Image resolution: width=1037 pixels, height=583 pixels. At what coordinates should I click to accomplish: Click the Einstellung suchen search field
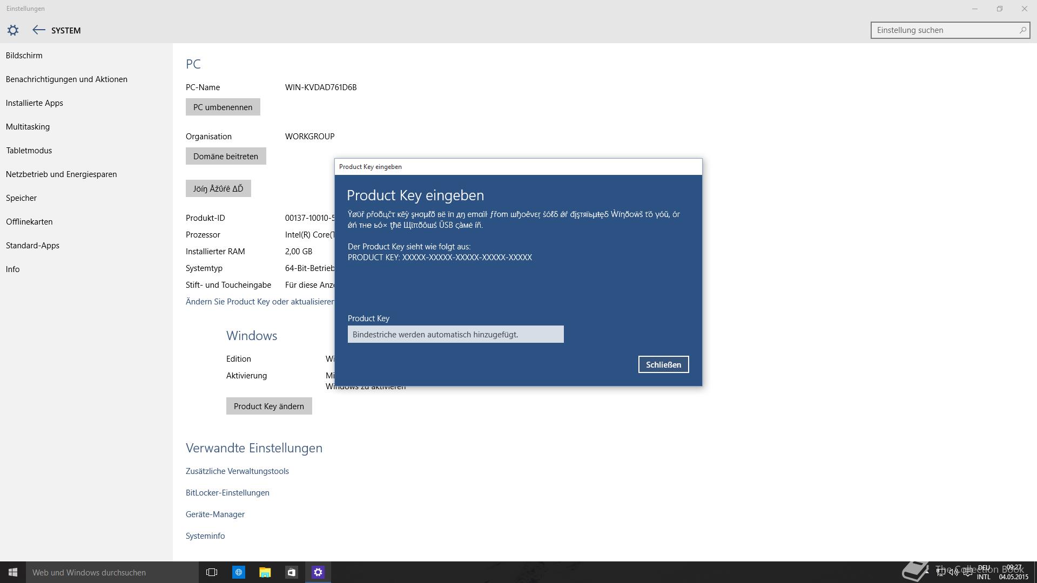[950, 30]
